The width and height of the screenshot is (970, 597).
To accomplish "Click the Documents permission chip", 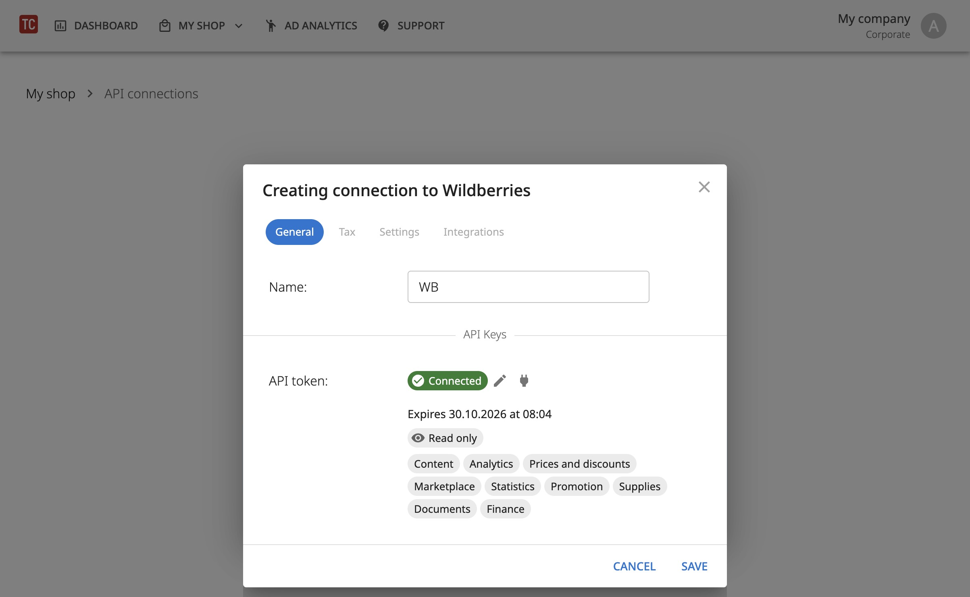I will click(442, 509).
